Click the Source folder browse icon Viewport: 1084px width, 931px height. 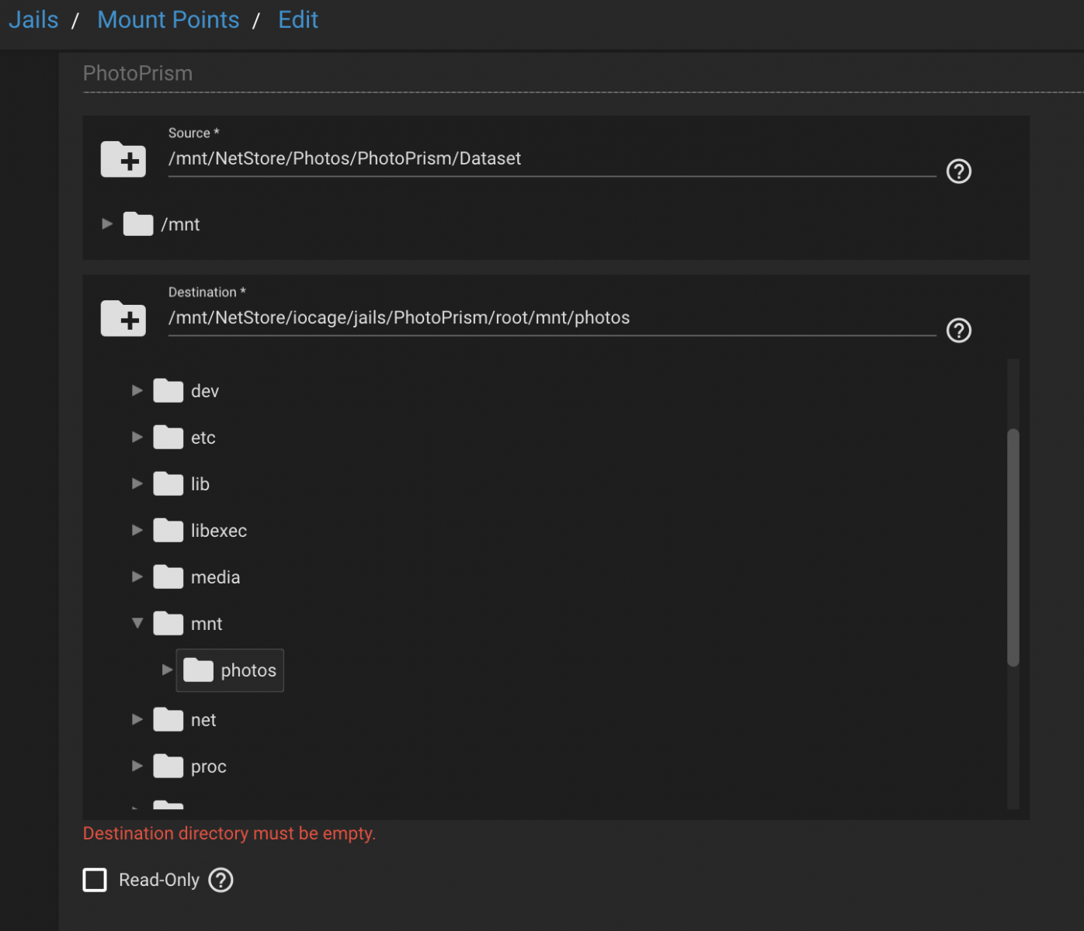(123, 160)
